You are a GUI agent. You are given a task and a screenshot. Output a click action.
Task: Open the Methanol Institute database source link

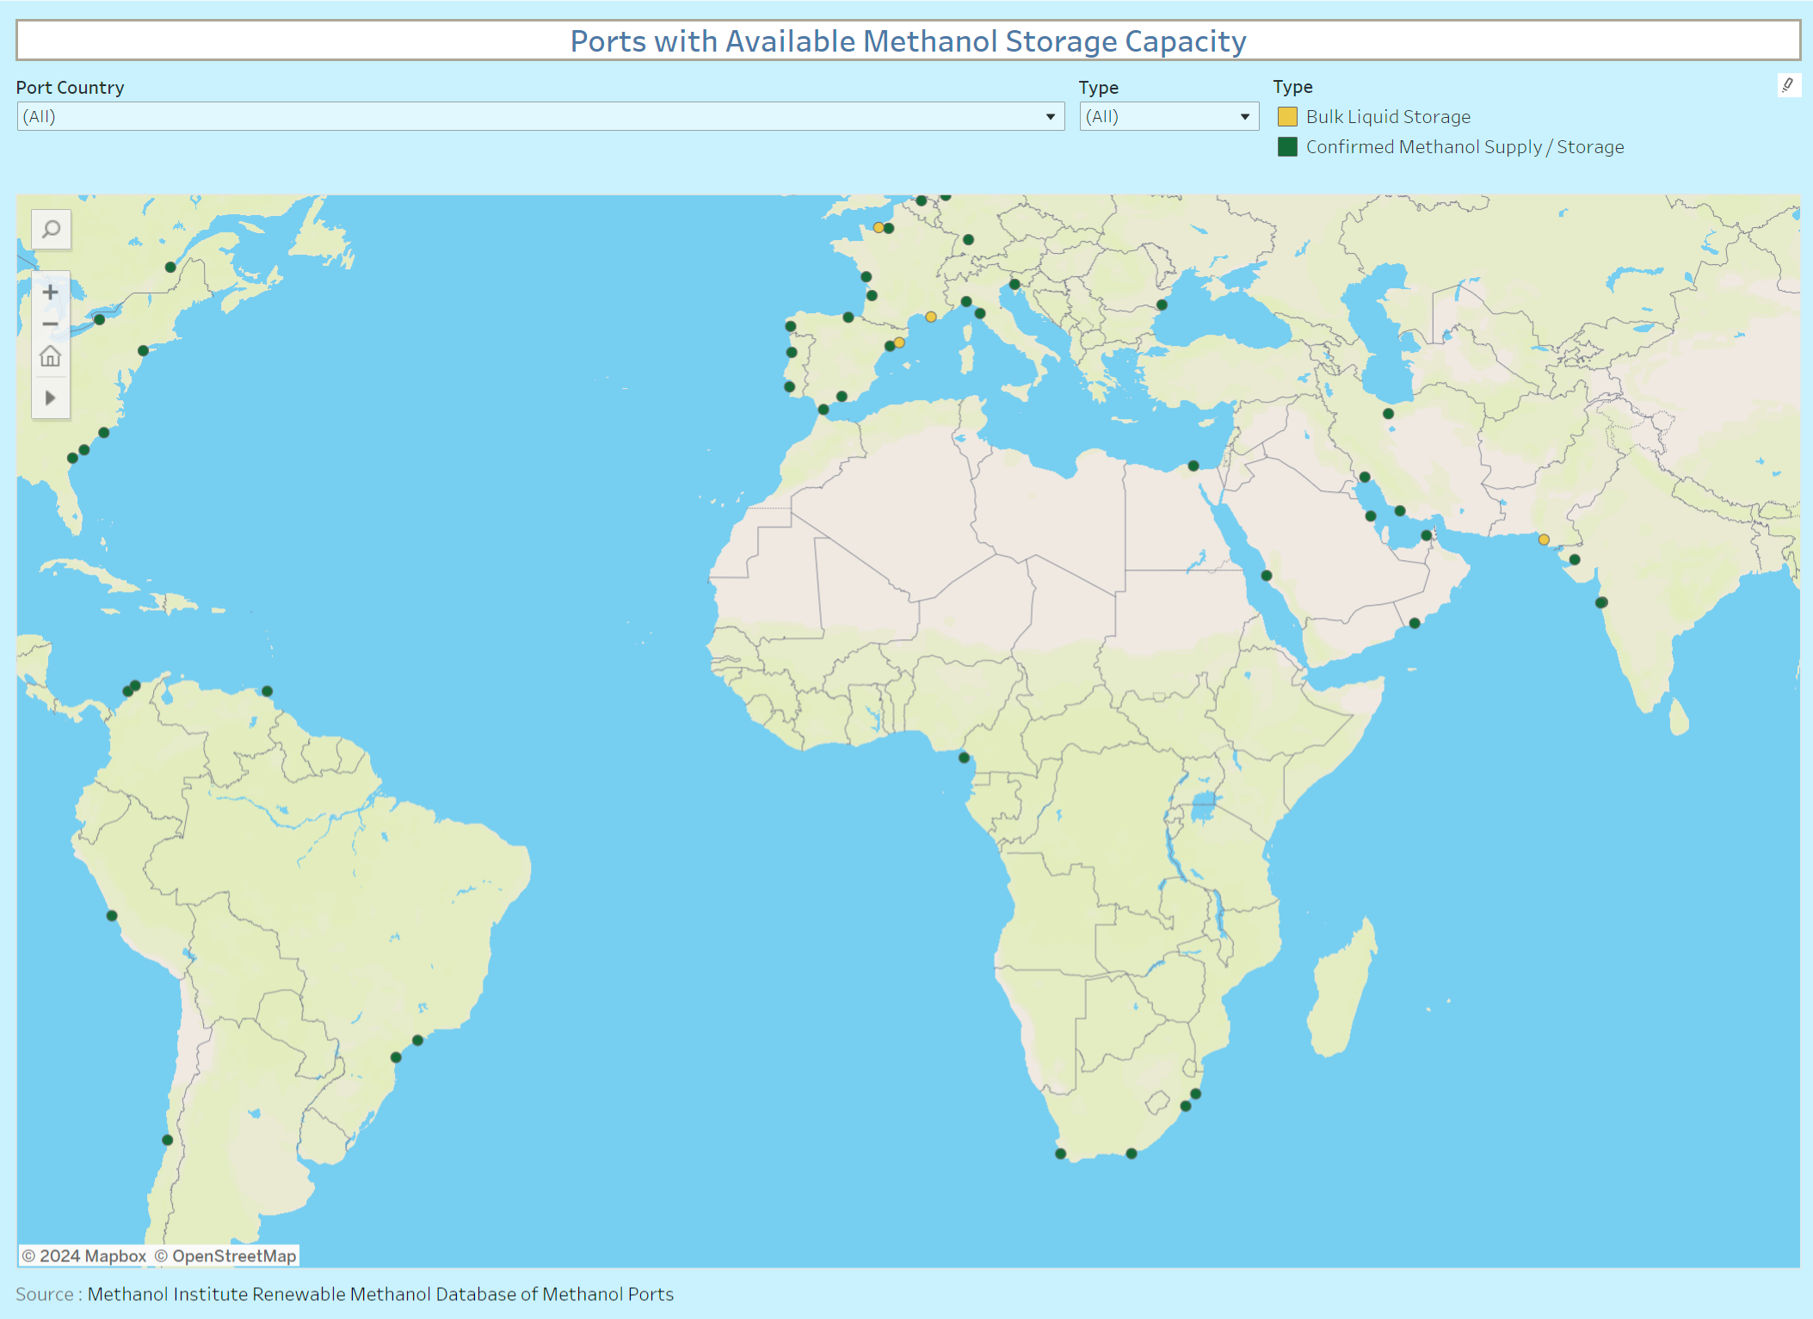pos(380,1294)
